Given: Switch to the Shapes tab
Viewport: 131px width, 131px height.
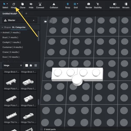Looking at the screenshot, I should [x=7, y=27].
